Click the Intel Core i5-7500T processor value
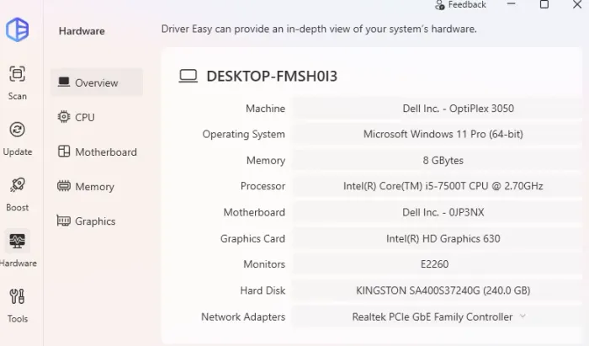Viewport: 589px width, 346px height. (x=443, y=186)
